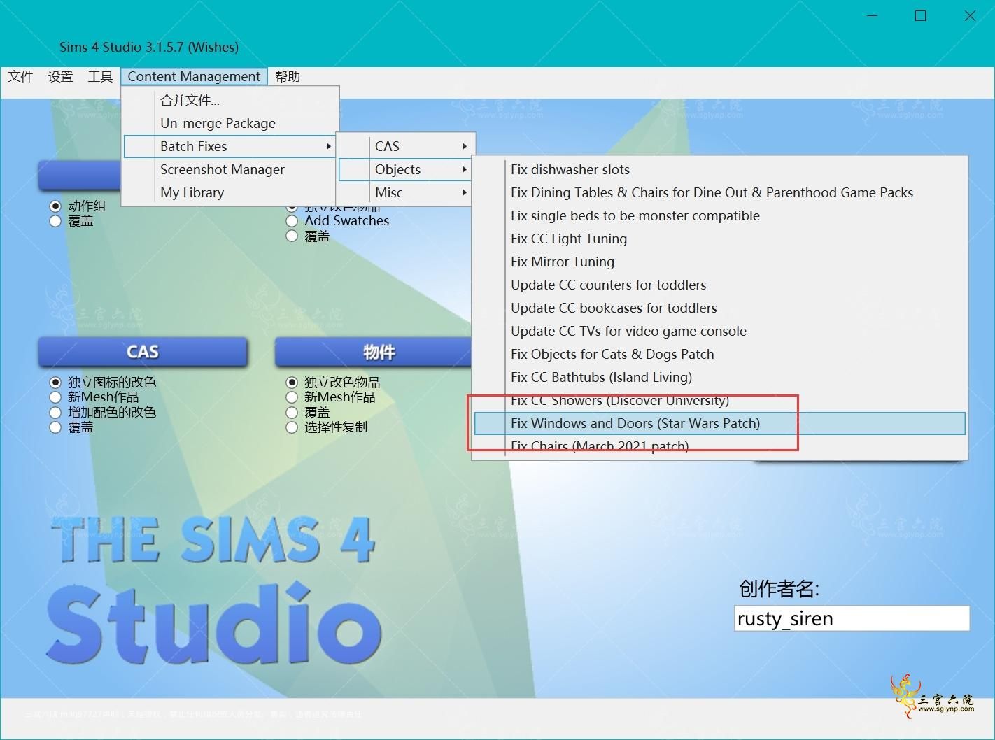
Task: Select CAS 新Mesh作品 radio option
Action: click(x=55, y=397)
